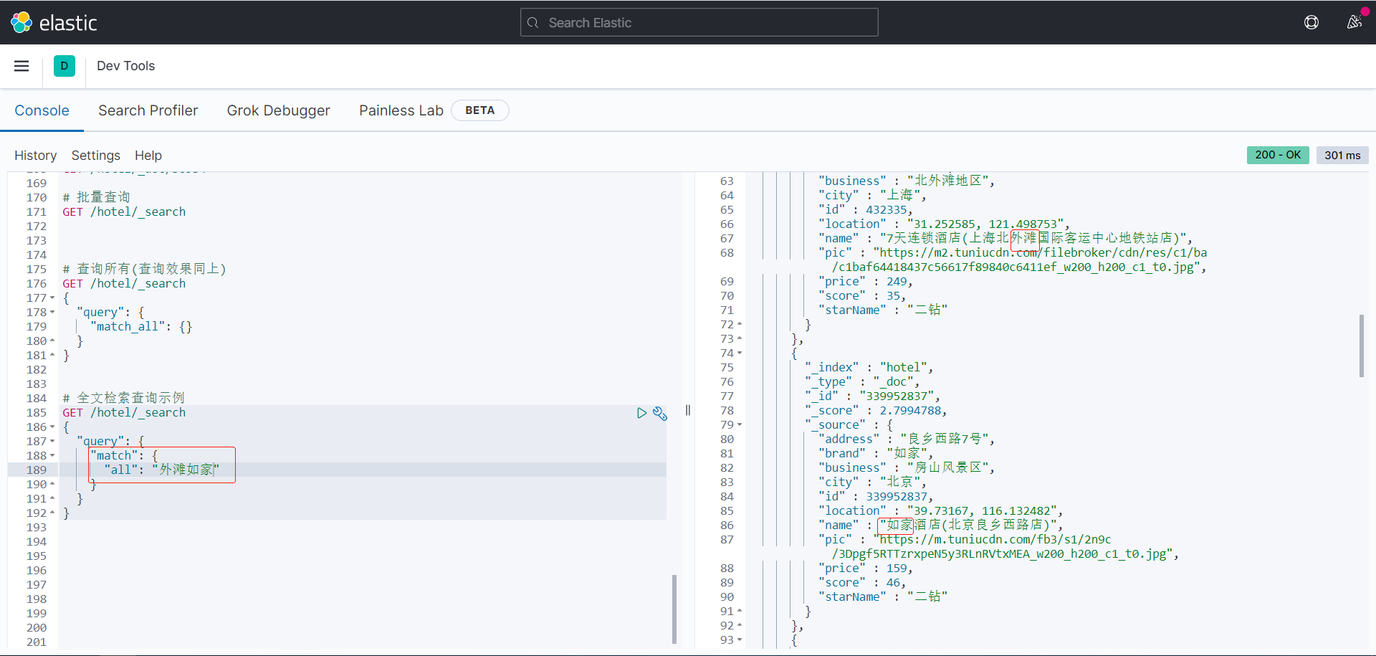Collapse the fold arrow at editor line 186
This screenshot has height=656, width=1376.
tap(52, 427)
